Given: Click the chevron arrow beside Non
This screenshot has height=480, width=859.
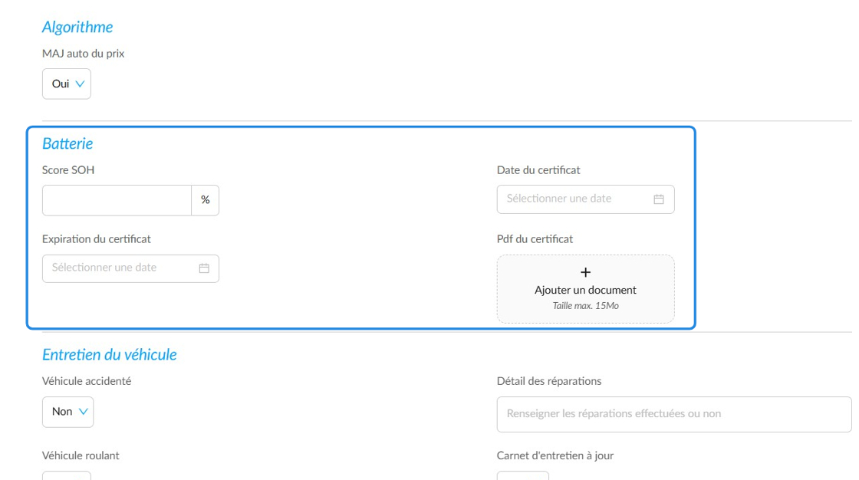Looking at the screenshot, I should [x=84, y=412].
